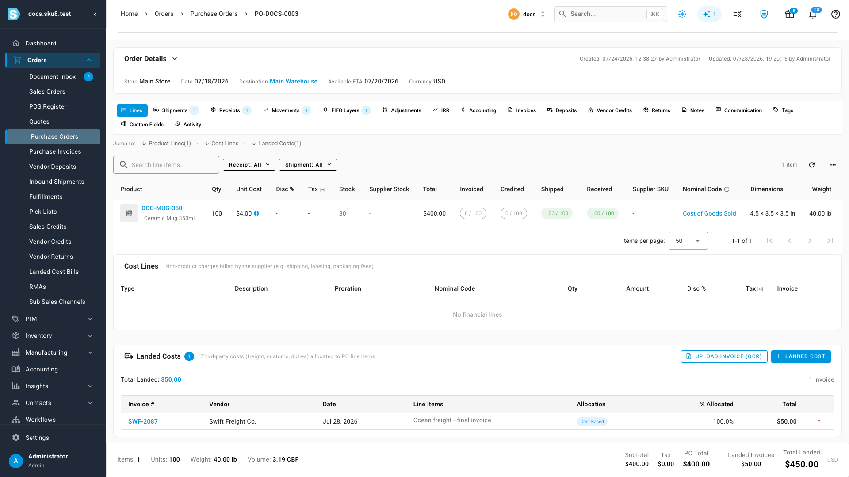The height and width of the screenshot is (477, 849).
Task: Open the DOC-MUG-350 product link
Action: tap(162, 208)
